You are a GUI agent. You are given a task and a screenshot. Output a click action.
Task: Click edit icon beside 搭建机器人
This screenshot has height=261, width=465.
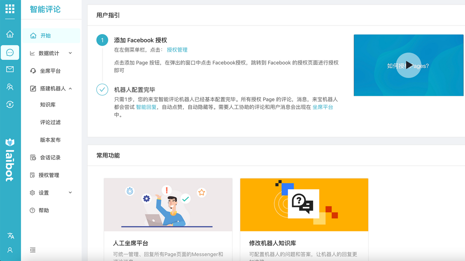[x=33, y=88]
